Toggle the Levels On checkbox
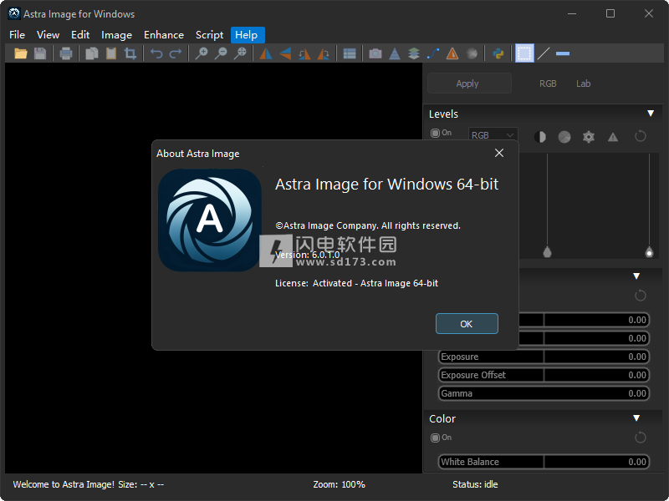669x501 pixels. click(435, 133)
